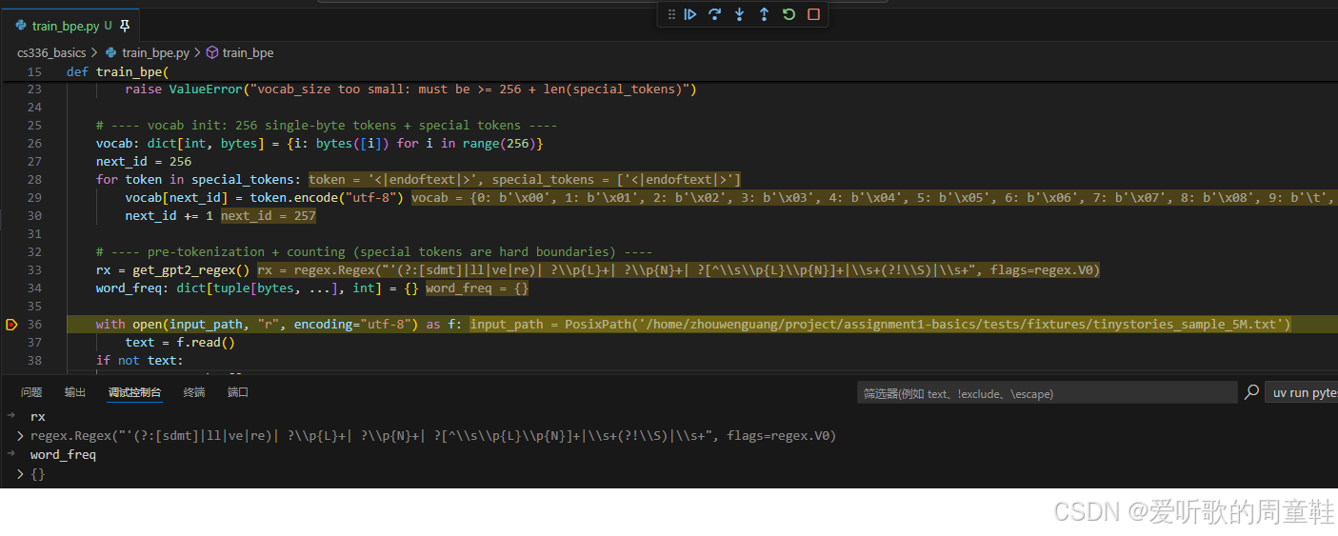Grab the debug toolbar drag handle

point(671,14)
